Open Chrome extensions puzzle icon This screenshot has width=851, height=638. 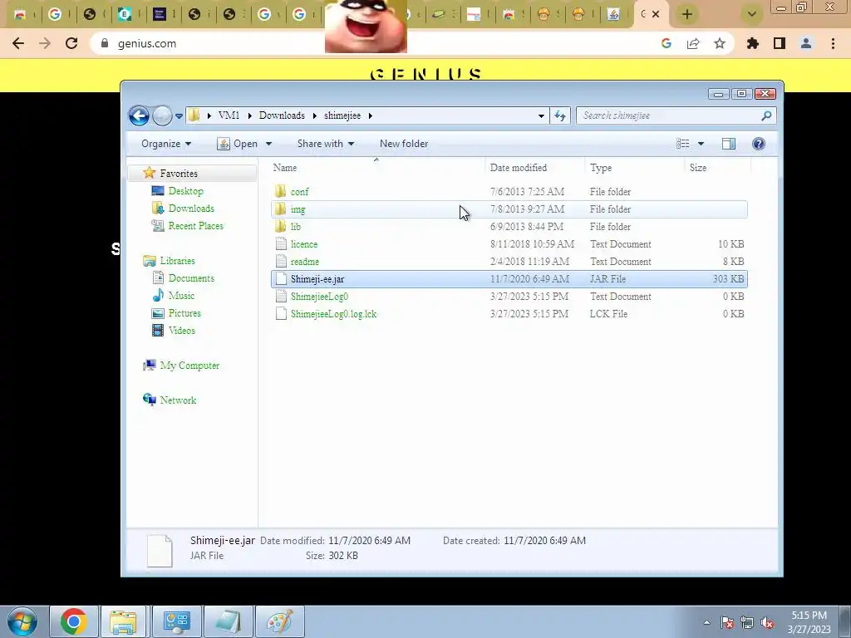point(753,43)
